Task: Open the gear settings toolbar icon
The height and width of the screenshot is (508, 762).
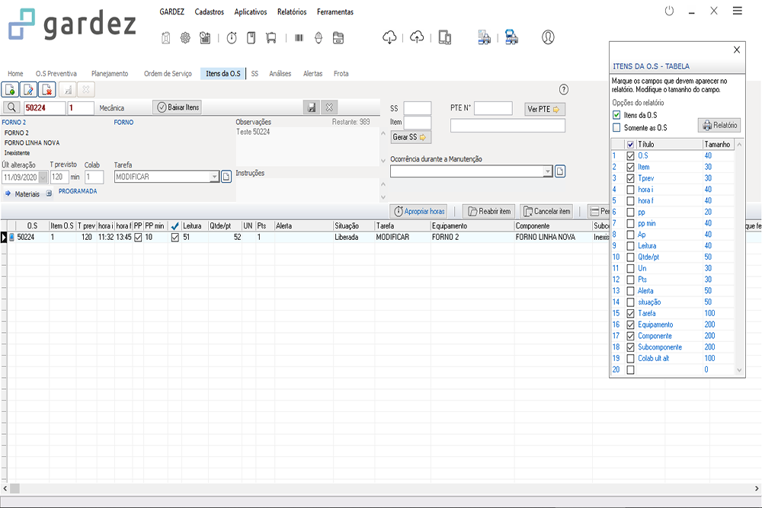Action: (x=185, y=38)
